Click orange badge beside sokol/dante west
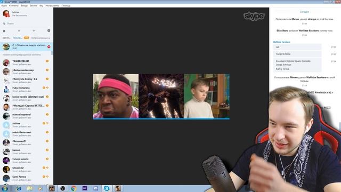Image resolution: width=341 pixels, height=192 pixels. point(47,132)
